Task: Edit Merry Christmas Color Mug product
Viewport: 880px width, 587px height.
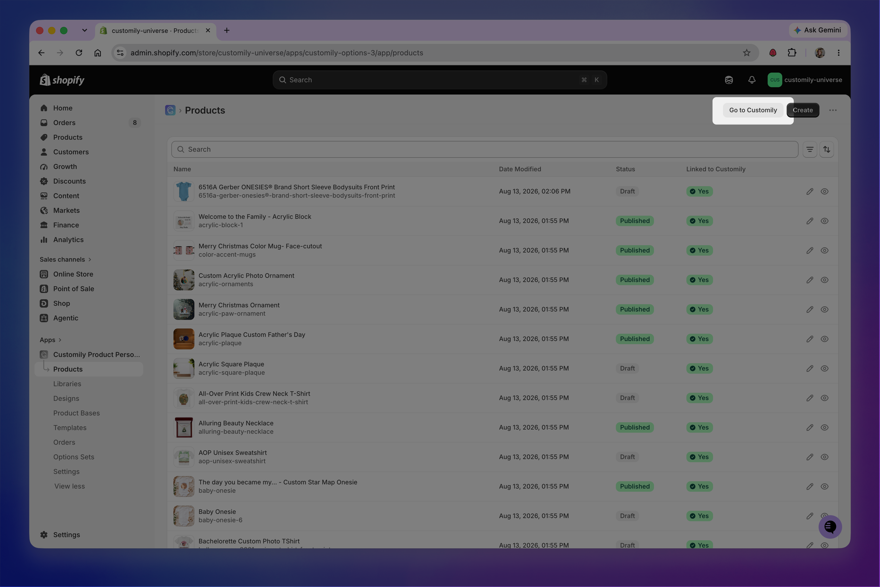Action: point(809,250)
